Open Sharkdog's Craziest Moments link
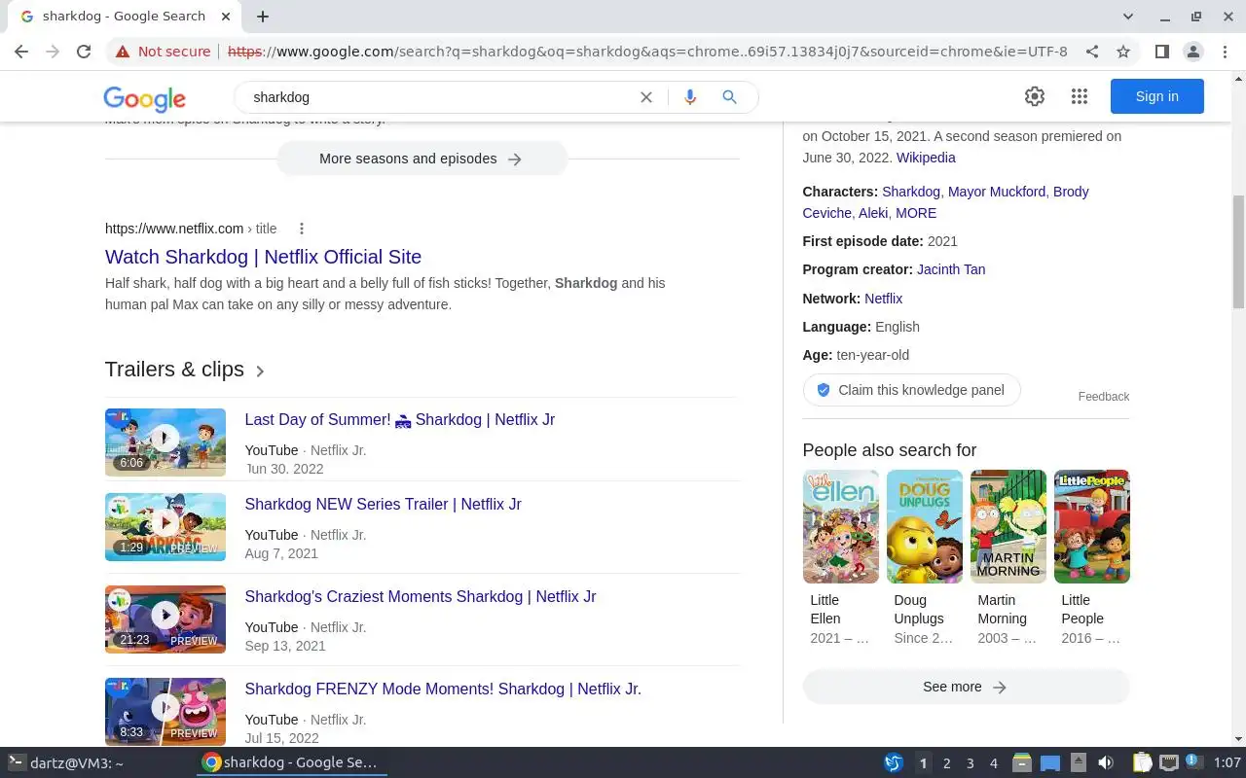The image size is (1246, 778). (x=420, y=596)
